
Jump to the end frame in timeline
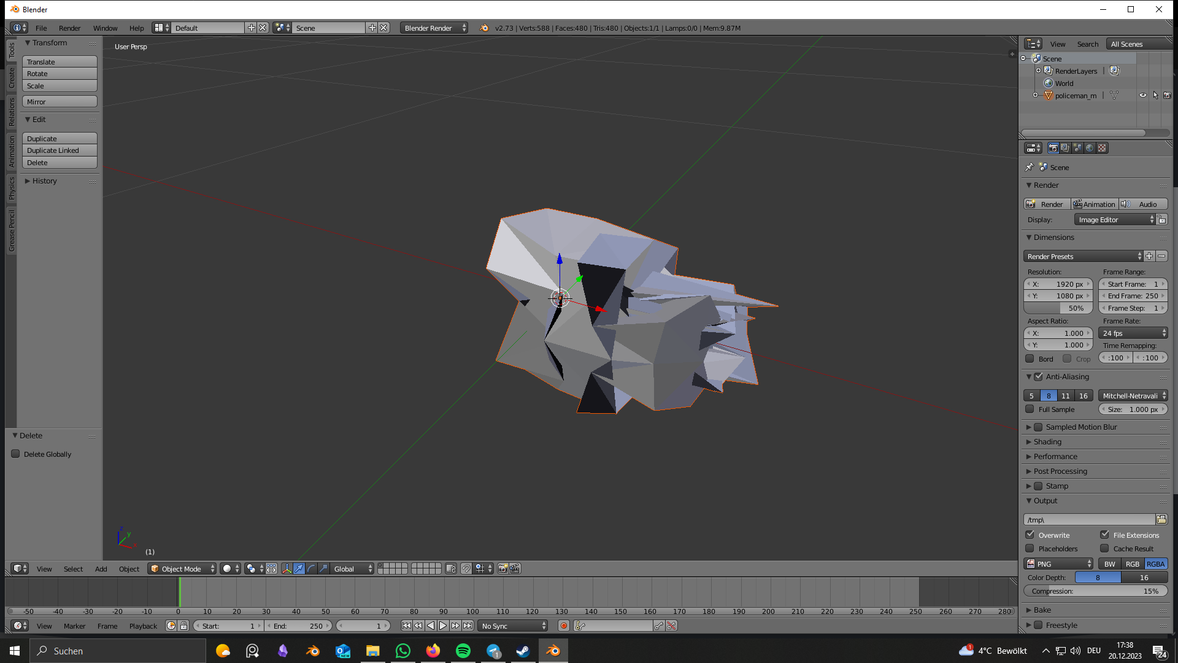click(x=468, y=626)
